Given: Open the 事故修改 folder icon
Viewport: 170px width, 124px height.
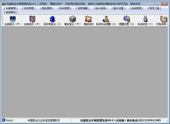Looking at the screenshot, I should click(88, 19).
